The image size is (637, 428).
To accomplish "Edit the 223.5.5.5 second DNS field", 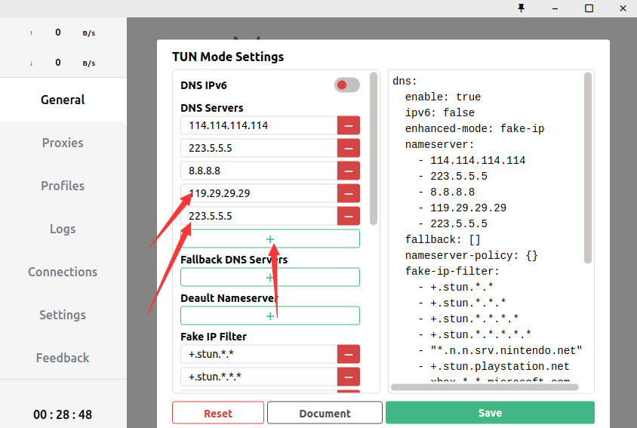I will point(258,148).
